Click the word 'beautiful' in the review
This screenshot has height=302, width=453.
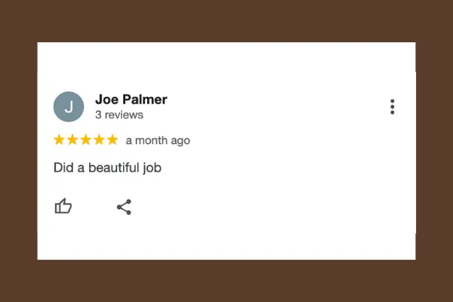point(114,168)
